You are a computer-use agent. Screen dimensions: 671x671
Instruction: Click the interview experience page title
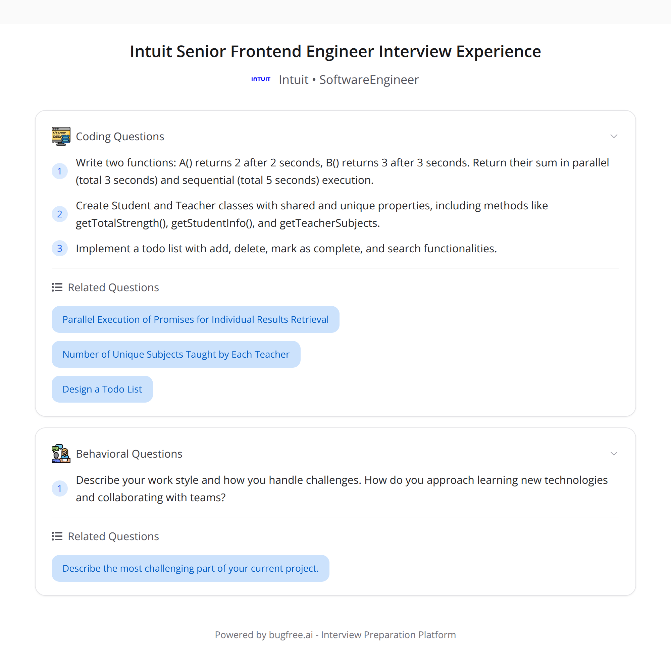click(335, 51)
